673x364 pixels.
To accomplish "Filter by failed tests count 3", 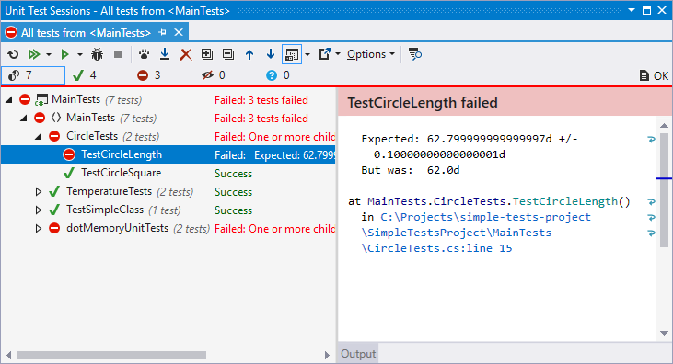I will [149, 75].
